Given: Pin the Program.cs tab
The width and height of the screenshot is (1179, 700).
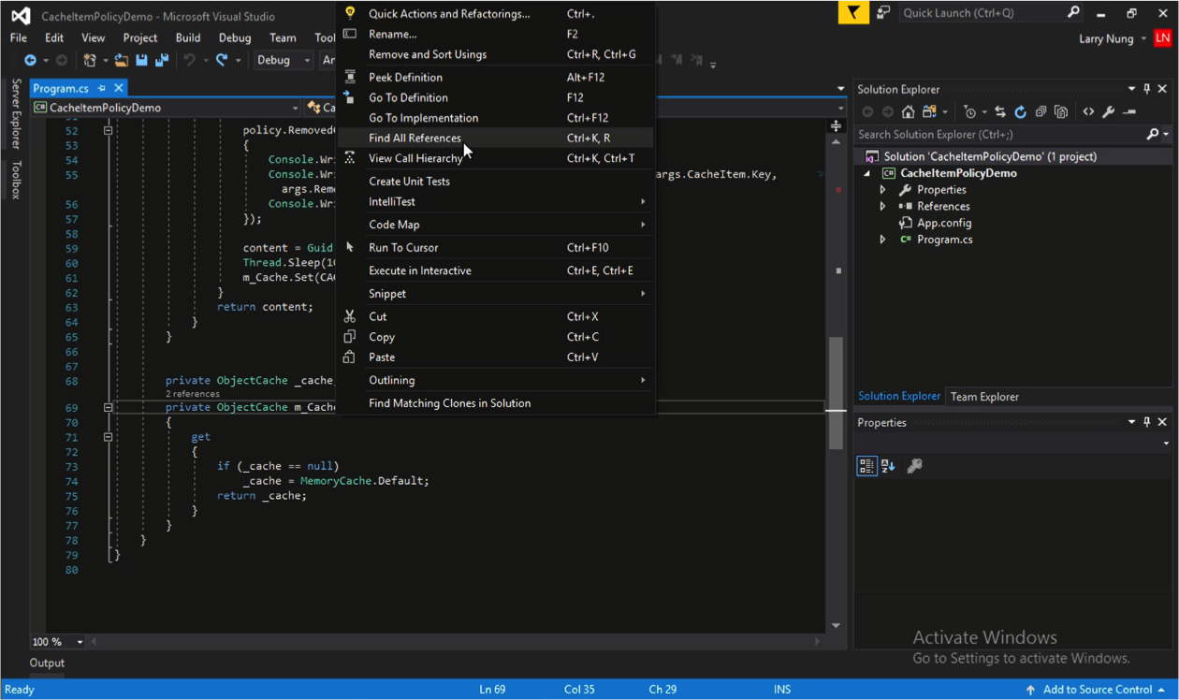Looking at the screenshot, I should pos(102,88).
